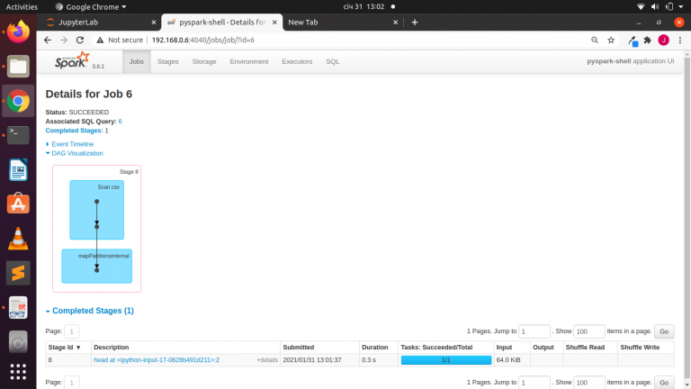Open Sublime Text from the dock
Image resolution: width=691 pixels, height=389 pixels.
click(x=18, y=272)
